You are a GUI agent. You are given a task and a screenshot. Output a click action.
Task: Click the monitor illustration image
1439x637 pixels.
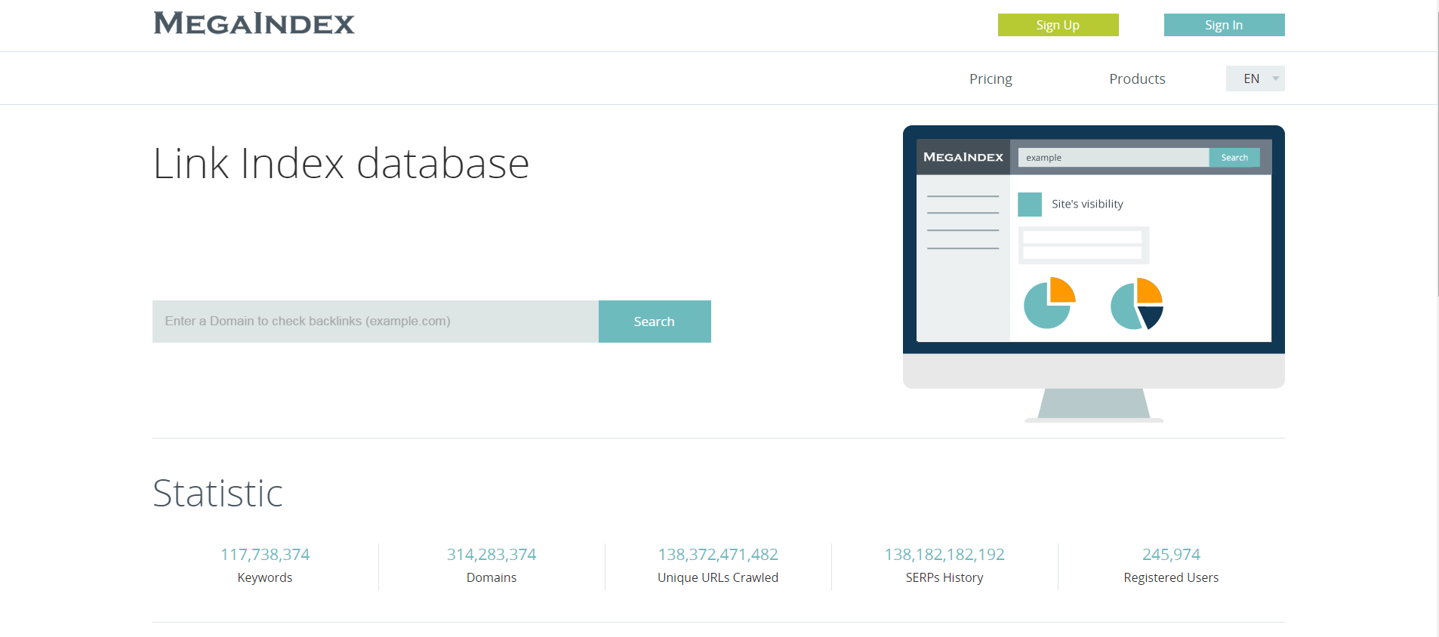[x=1093, y=273]
